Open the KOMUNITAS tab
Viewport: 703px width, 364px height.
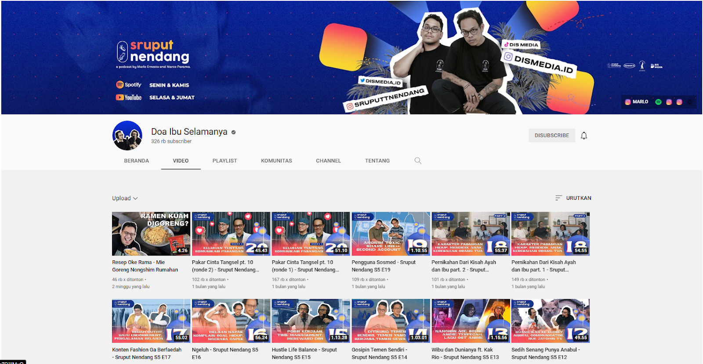(276, 161)
